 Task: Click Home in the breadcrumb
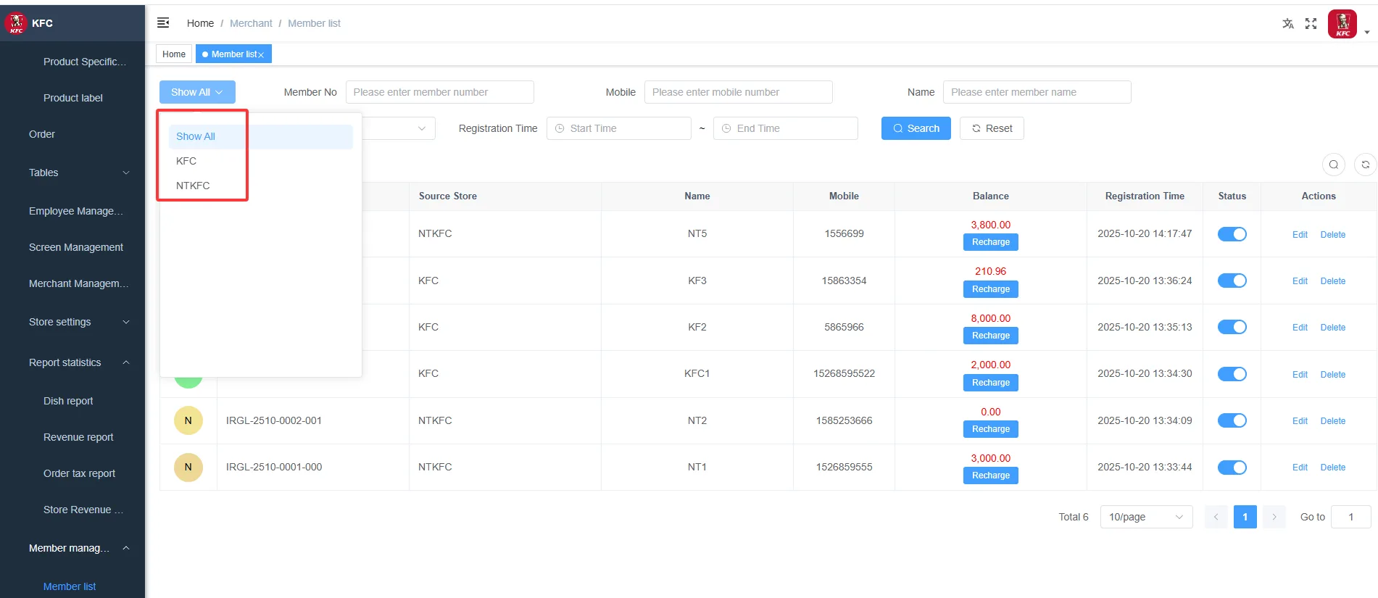click(x=200, y=23)
